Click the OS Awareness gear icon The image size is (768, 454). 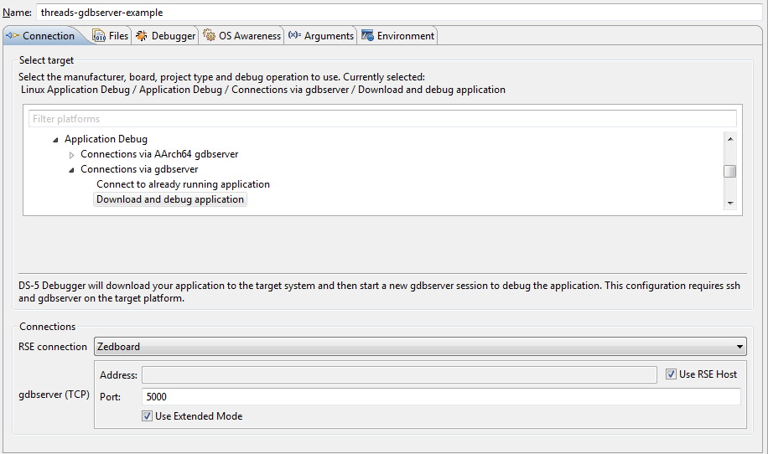pyautogui.click(x=210, y=36)
